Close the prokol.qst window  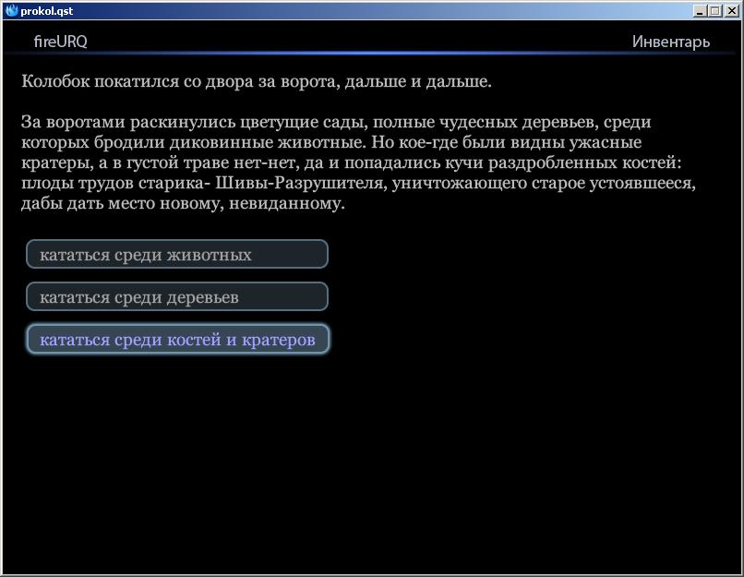point(730,11)
